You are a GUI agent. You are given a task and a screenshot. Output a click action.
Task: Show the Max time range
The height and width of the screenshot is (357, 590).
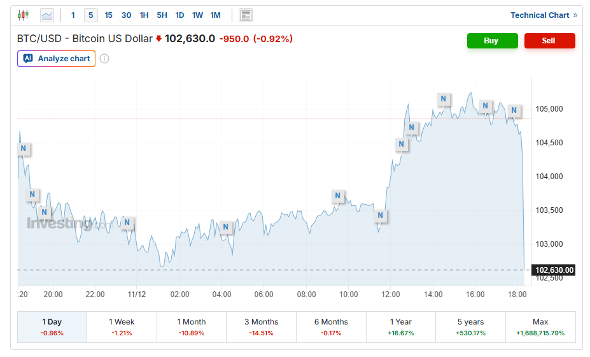(540, 327)
